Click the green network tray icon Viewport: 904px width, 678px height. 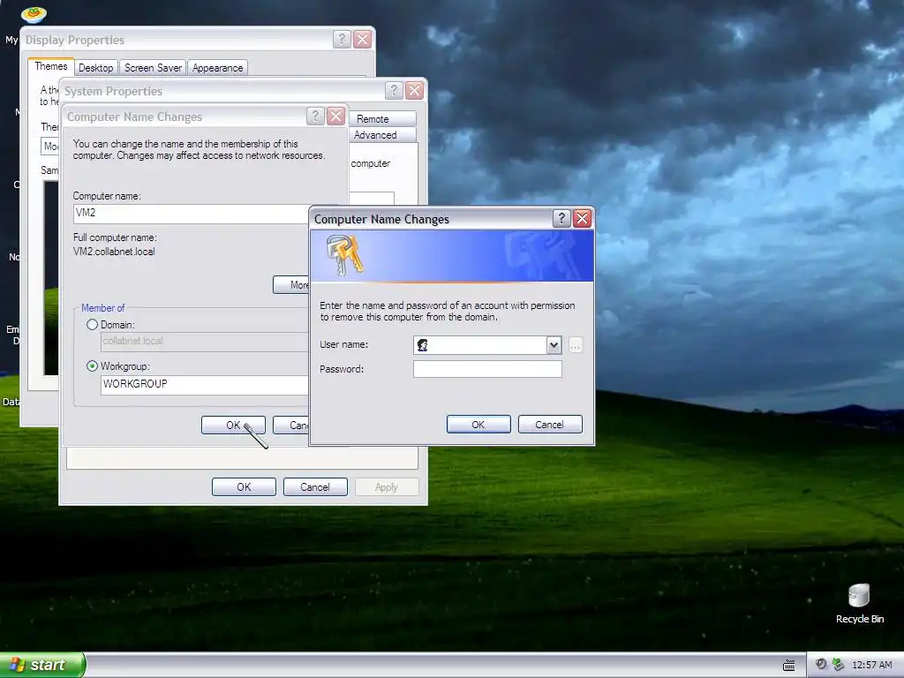coord(839,664)
